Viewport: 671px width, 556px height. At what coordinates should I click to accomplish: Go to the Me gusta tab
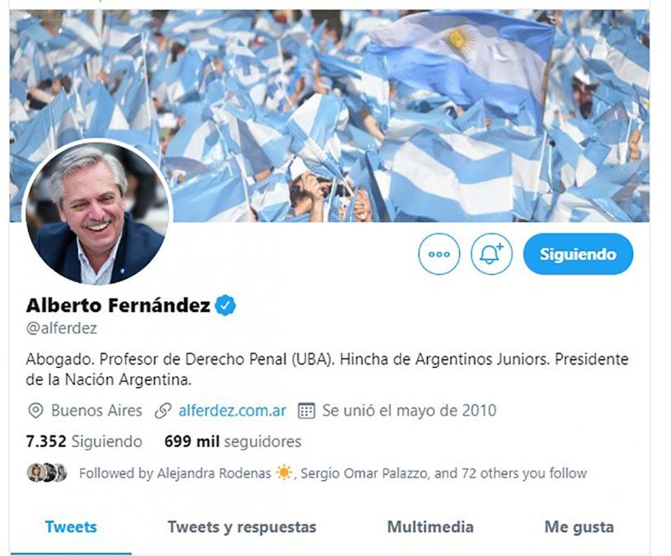point(579,527)
